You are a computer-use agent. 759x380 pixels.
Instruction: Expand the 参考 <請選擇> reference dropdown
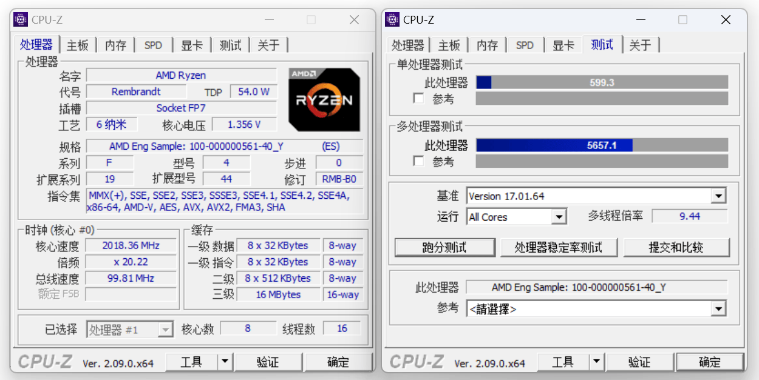[x=719, y=309]
